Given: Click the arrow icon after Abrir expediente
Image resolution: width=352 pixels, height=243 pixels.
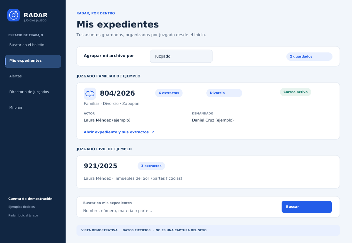Looking at the screenshot, I should pos(153,132).
